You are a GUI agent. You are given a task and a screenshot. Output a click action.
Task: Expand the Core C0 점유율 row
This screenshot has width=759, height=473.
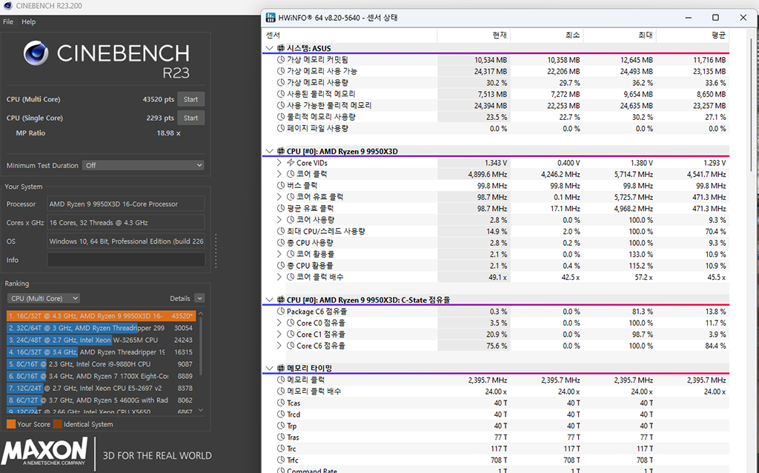[x=279, y=323]
